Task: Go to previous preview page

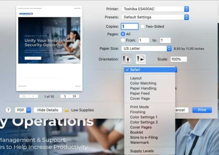Action: (33, 96)
